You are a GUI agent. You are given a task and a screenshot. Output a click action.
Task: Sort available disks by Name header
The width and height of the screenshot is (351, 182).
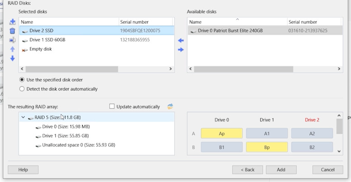coord(237,22)
